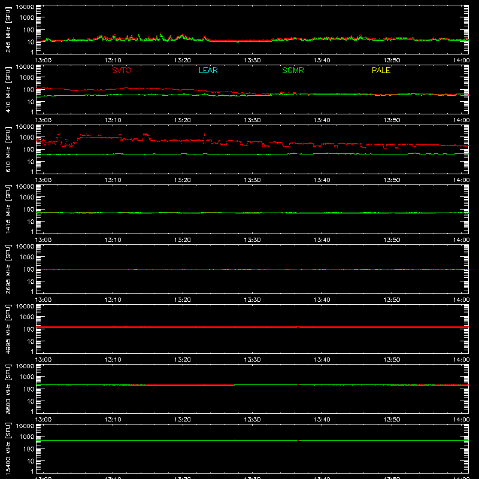
Task: Click the green SGMR trace in 610 MHz plot
Action: [x=252, y=154]
